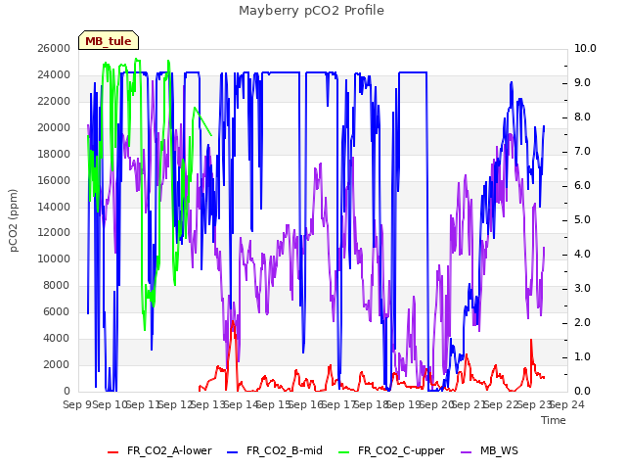Click the green FR_CO2_C-upper legend swatch
This screenshot has height=470, width=626.
click(x=343, y=452)
